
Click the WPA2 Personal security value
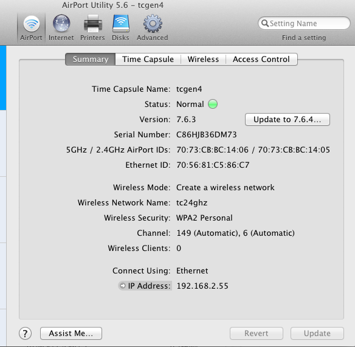[204, 218]
